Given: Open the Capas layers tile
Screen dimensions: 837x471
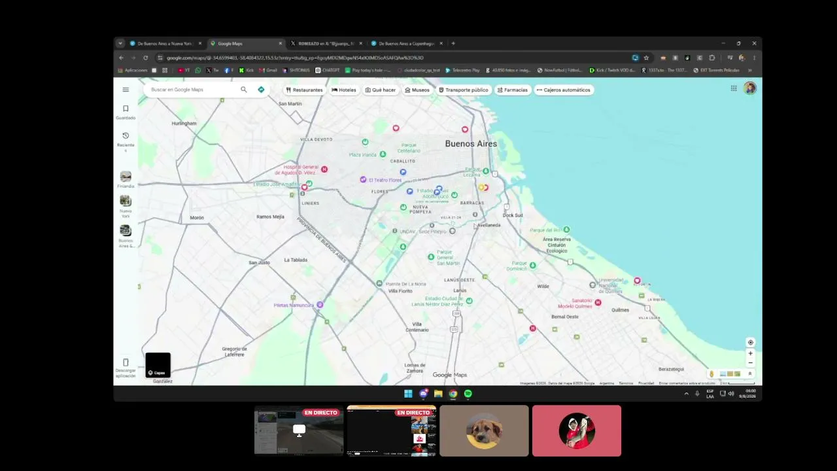Looking at the screenshot, I should pos(158,365).
